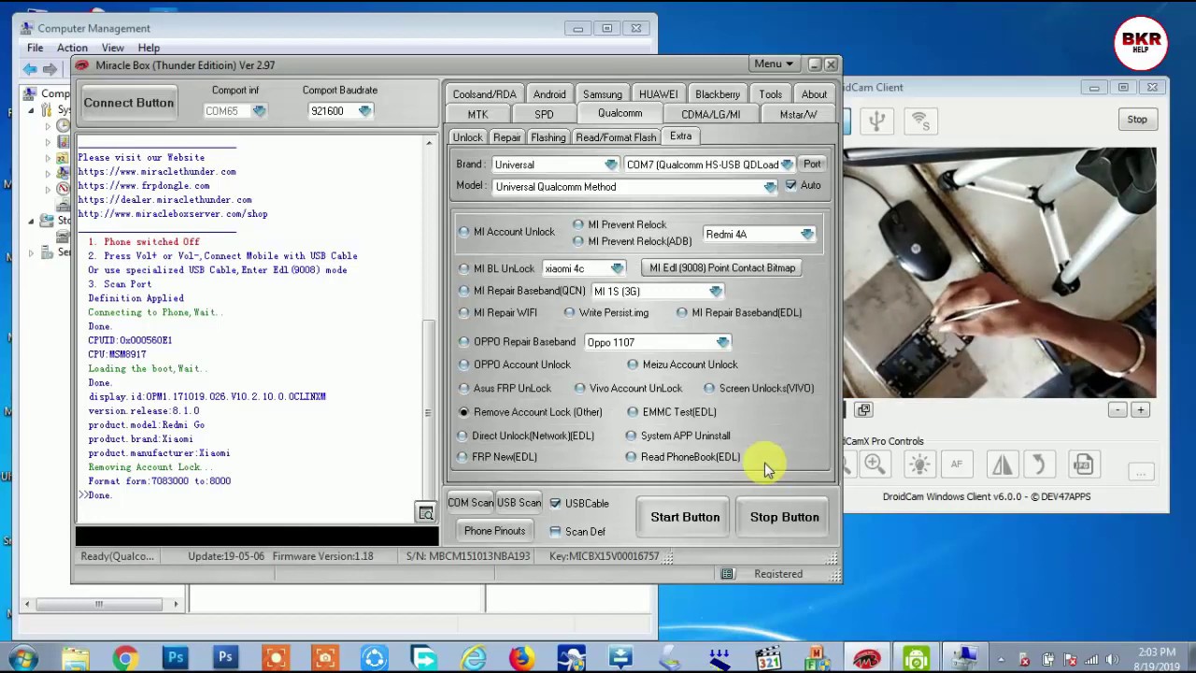Image resolution: width=1196 pixels, height=673 pixels.
Task: Toggle Auto checkbox beside Model
Action: click(790, 186)
